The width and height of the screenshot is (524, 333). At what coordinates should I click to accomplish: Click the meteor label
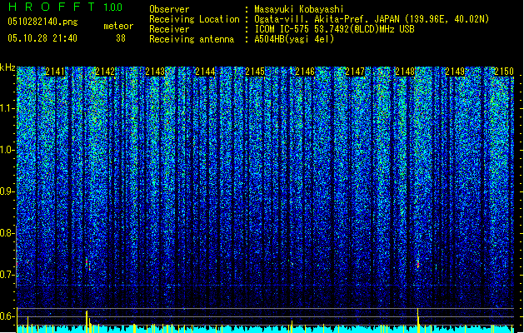[x=118, y=26]
